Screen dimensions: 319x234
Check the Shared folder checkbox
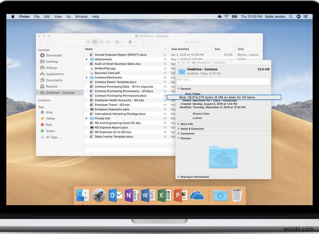pyautogui.click(x=190, y=114)
